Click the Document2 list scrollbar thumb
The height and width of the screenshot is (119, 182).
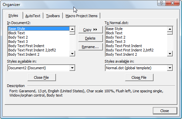(x=72, y=33)
